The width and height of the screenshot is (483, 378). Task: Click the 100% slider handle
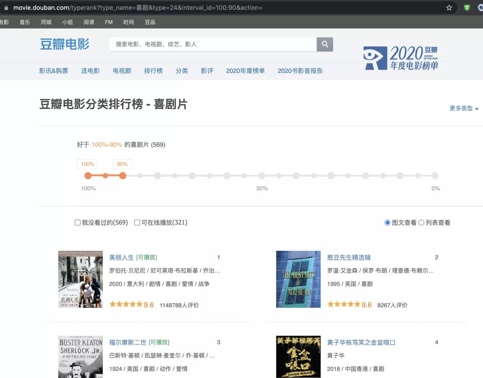[88, 176]
